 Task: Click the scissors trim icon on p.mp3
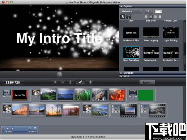pos(30,128)
